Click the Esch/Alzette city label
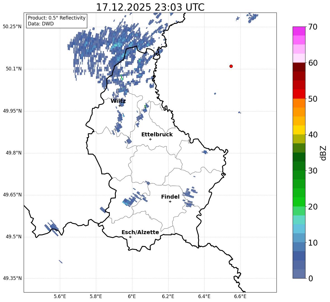This screenshot has height=302, width=330. 140,232
